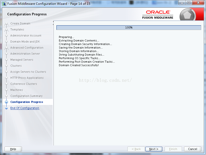Close the wizard window
This screenshot has height=155, width=206.
(198, 3)
